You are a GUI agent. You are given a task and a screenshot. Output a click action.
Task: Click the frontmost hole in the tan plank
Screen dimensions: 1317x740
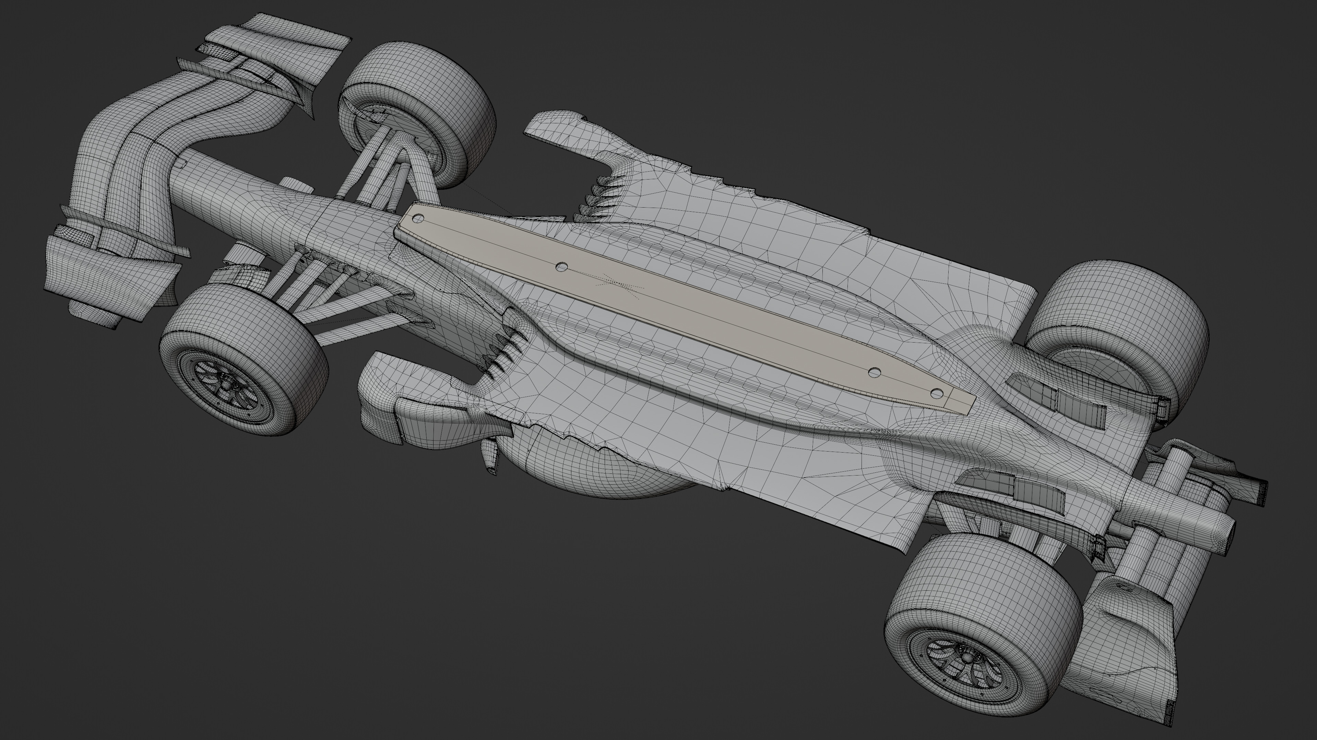pyautogui.click(x=418, y=219)
